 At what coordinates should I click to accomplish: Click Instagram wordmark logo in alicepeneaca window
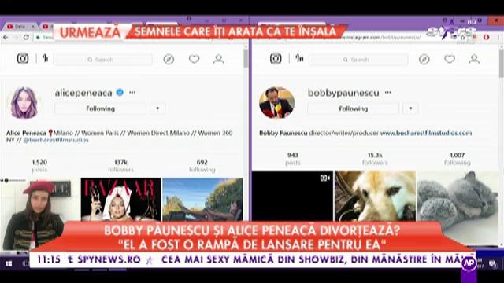coord(46,58)
